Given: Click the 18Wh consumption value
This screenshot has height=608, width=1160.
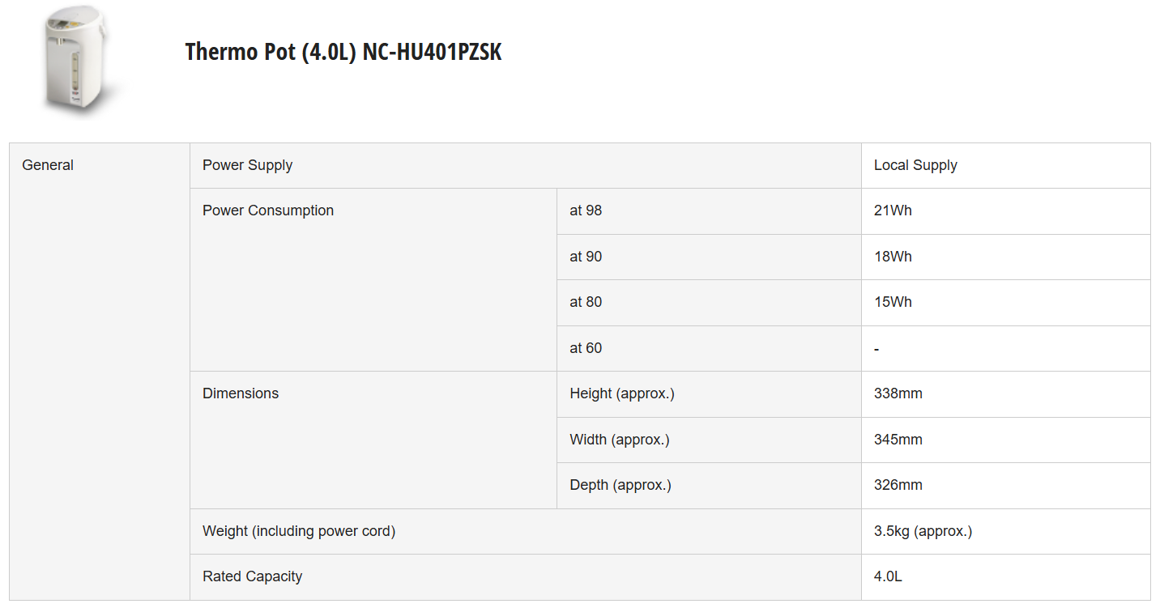Looking at the screenshot, I should (x=893, y=257).
